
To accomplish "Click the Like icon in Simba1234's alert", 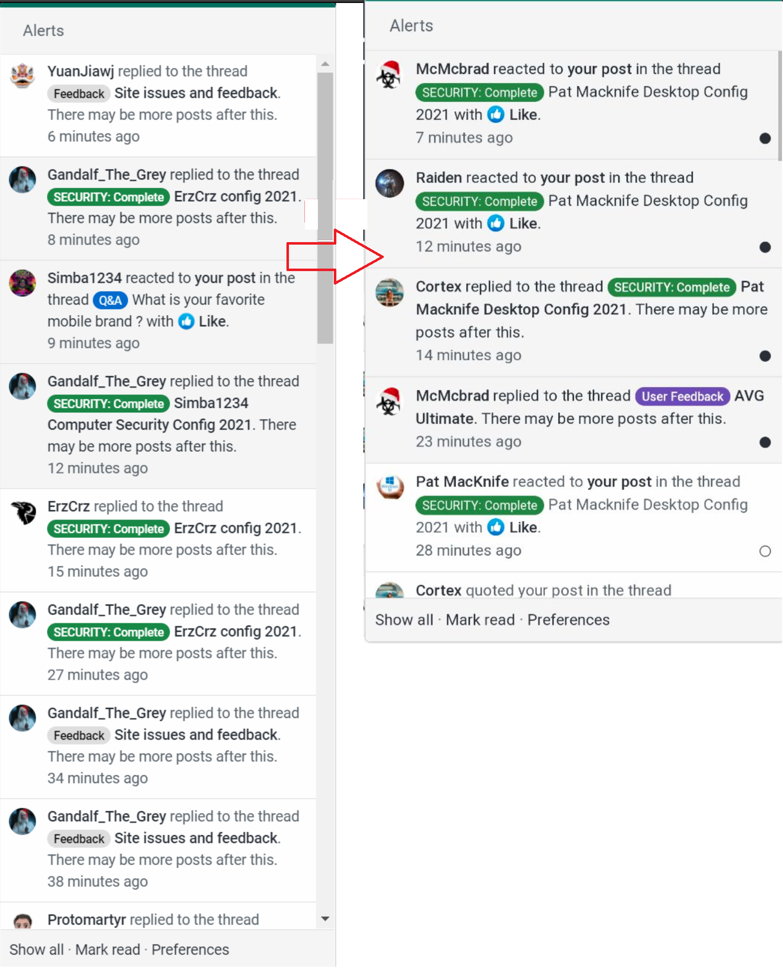I will 187,321.
